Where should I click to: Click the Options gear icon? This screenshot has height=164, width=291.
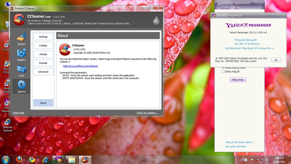[x=21, y=86]
